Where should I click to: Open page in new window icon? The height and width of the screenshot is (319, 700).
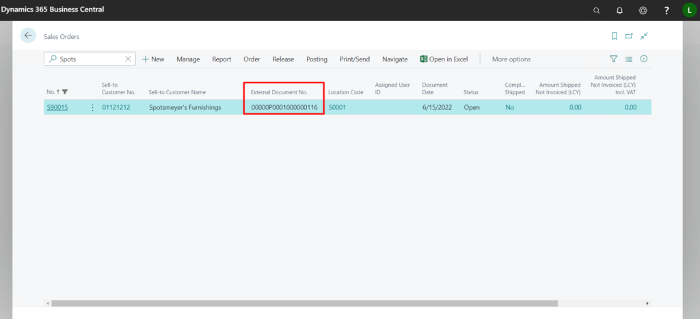click(x=629, y=36)
